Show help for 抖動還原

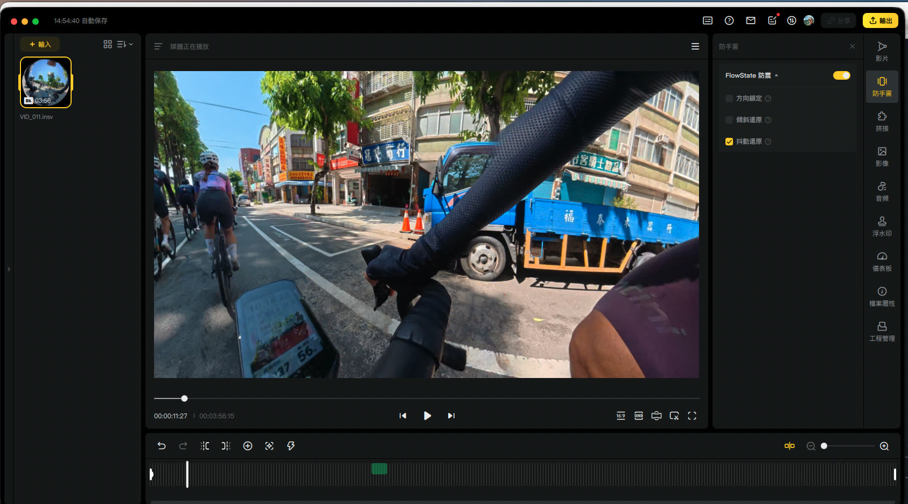point(768,142)
